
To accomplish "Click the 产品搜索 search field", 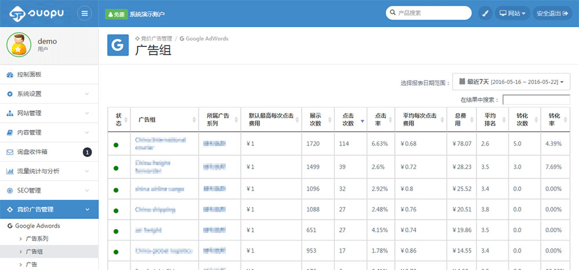I will tap(432, 13).
